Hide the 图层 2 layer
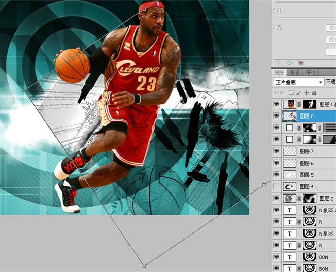 [x=277, y=198]
